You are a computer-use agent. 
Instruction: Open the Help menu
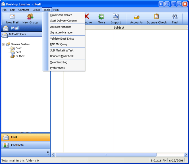[56, 10]
